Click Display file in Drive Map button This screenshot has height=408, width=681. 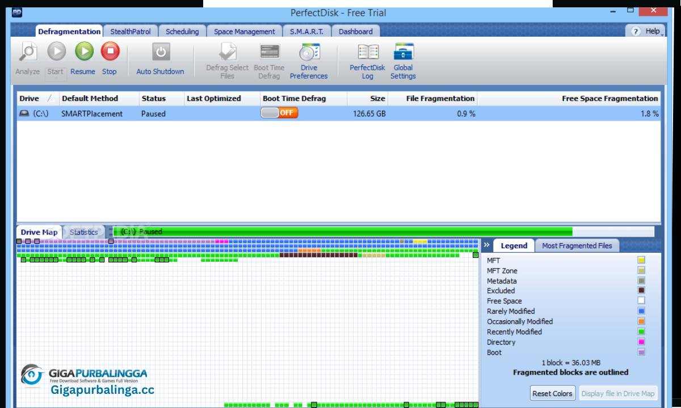click(x=618, y=393)
